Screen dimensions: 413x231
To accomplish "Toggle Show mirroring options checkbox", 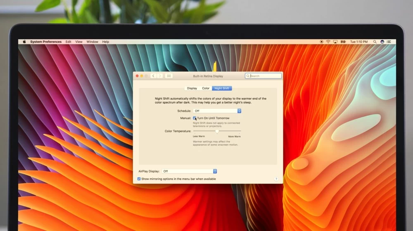I will coord(139,179).
